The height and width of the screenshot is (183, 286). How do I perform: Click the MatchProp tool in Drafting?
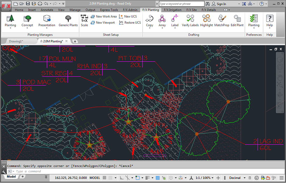click(222, 19)
